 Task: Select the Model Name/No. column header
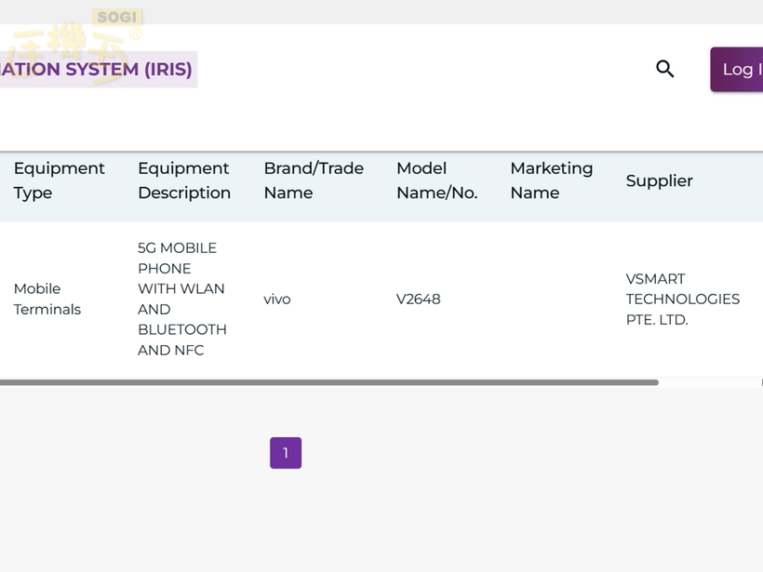pyautogui.click(x=437, y=180)
